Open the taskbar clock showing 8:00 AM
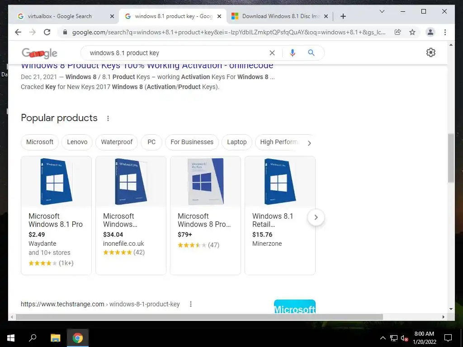 [424, 338]
